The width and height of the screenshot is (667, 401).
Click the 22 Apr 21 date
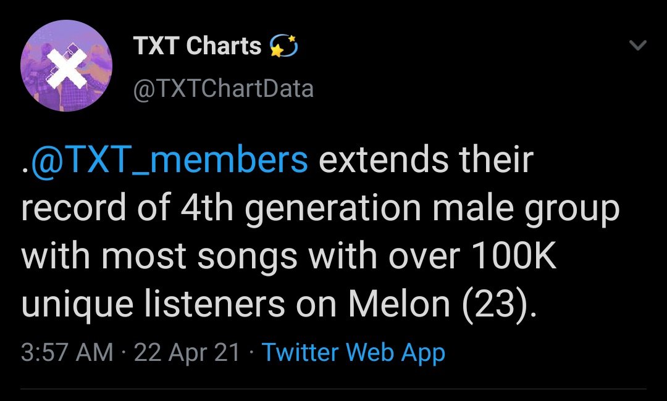pos(187,353)
